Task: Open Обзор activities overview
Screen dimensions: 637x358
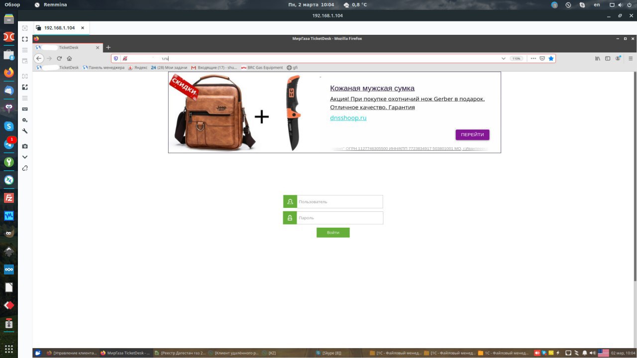Action: (12, 4)
